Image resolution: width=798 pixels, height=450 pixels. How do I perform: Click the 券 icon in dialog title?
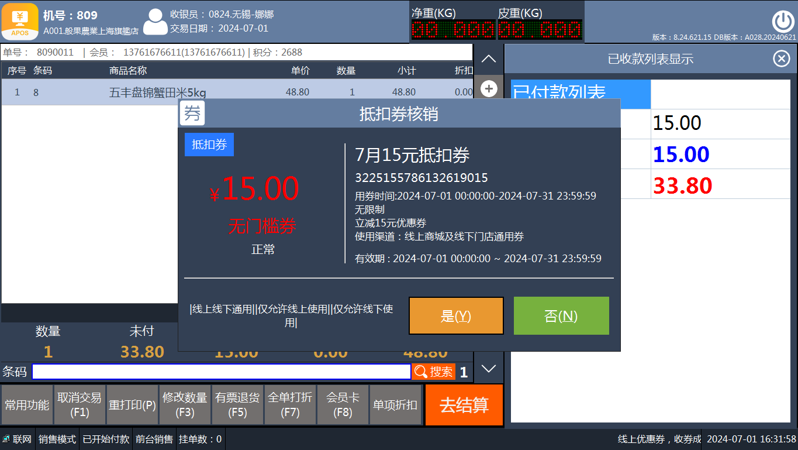(x=192, y=113)
